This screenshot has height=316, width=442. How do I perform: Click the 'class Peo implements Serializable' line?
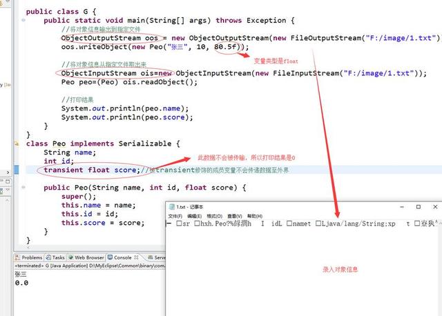[103, 144]
